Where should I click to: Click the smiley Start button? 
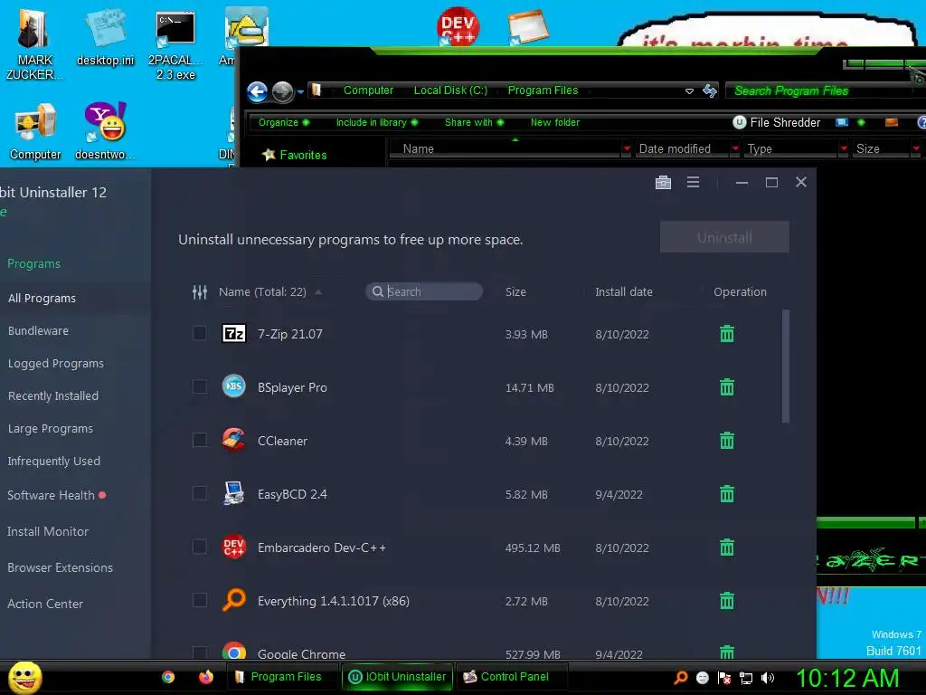pyautogui.click(x=24, y=677)
